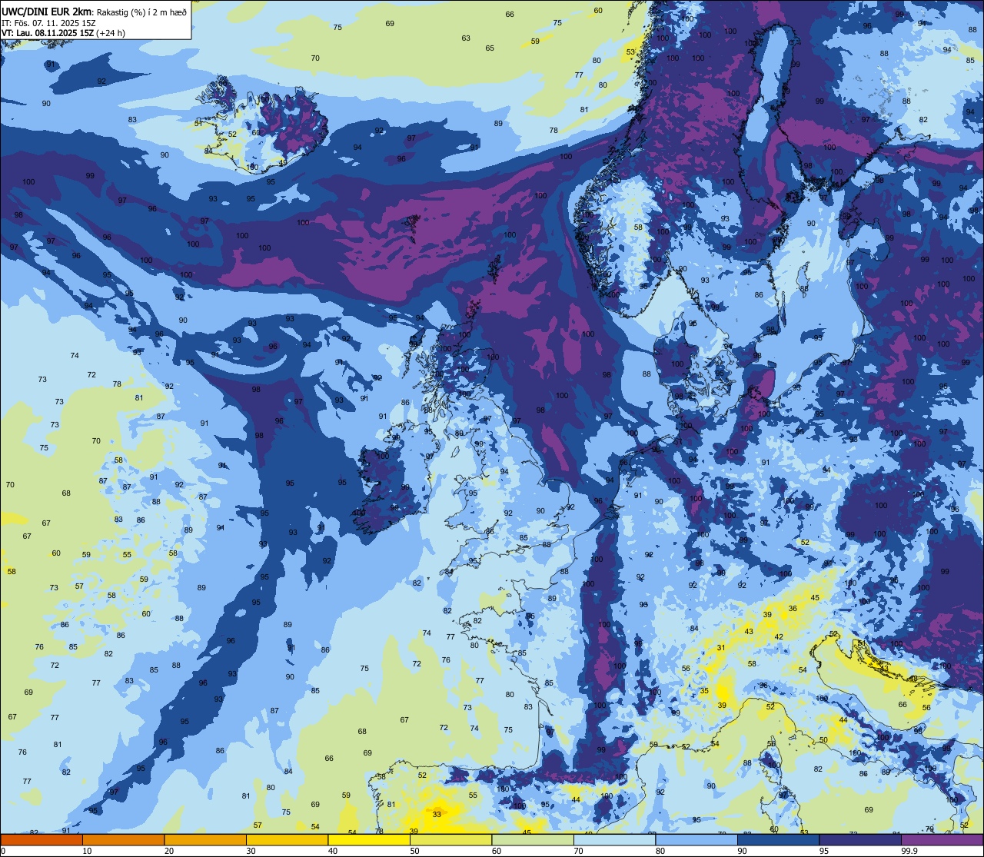Select the 80–90% medium blue legend swatch
984x857 pixels.
696,839
